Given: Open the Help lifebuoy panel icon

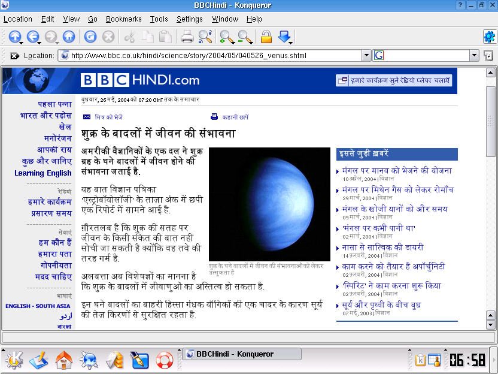Looking at the screenshot, I should pos(165,361).
